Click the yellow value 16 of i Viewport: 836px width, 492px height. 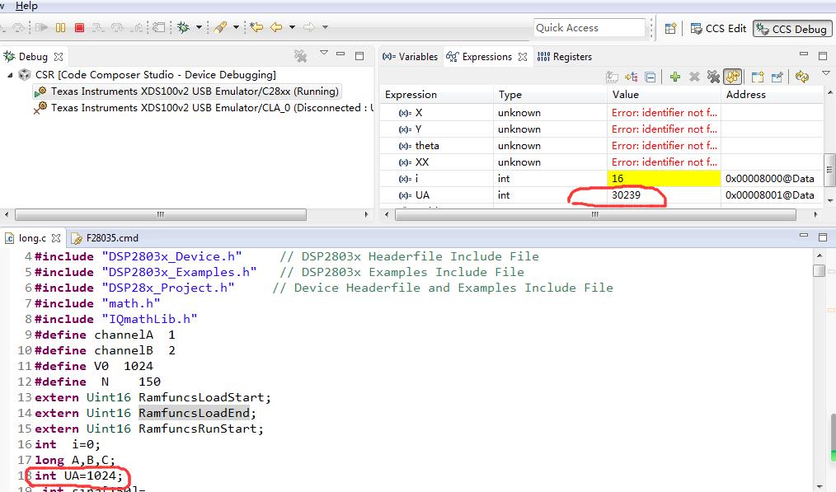click(664, 179)
